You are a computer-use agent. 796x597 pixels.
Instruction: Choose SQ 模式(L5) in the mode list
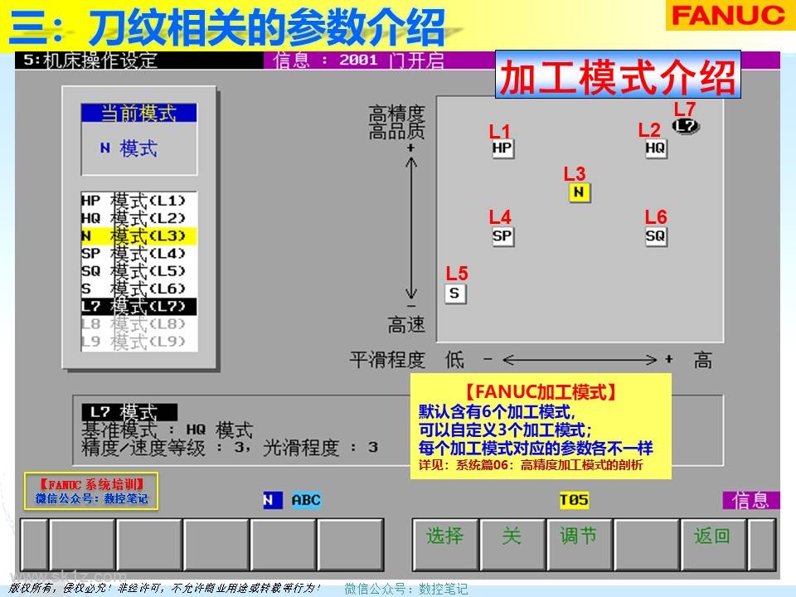point(138,271)
